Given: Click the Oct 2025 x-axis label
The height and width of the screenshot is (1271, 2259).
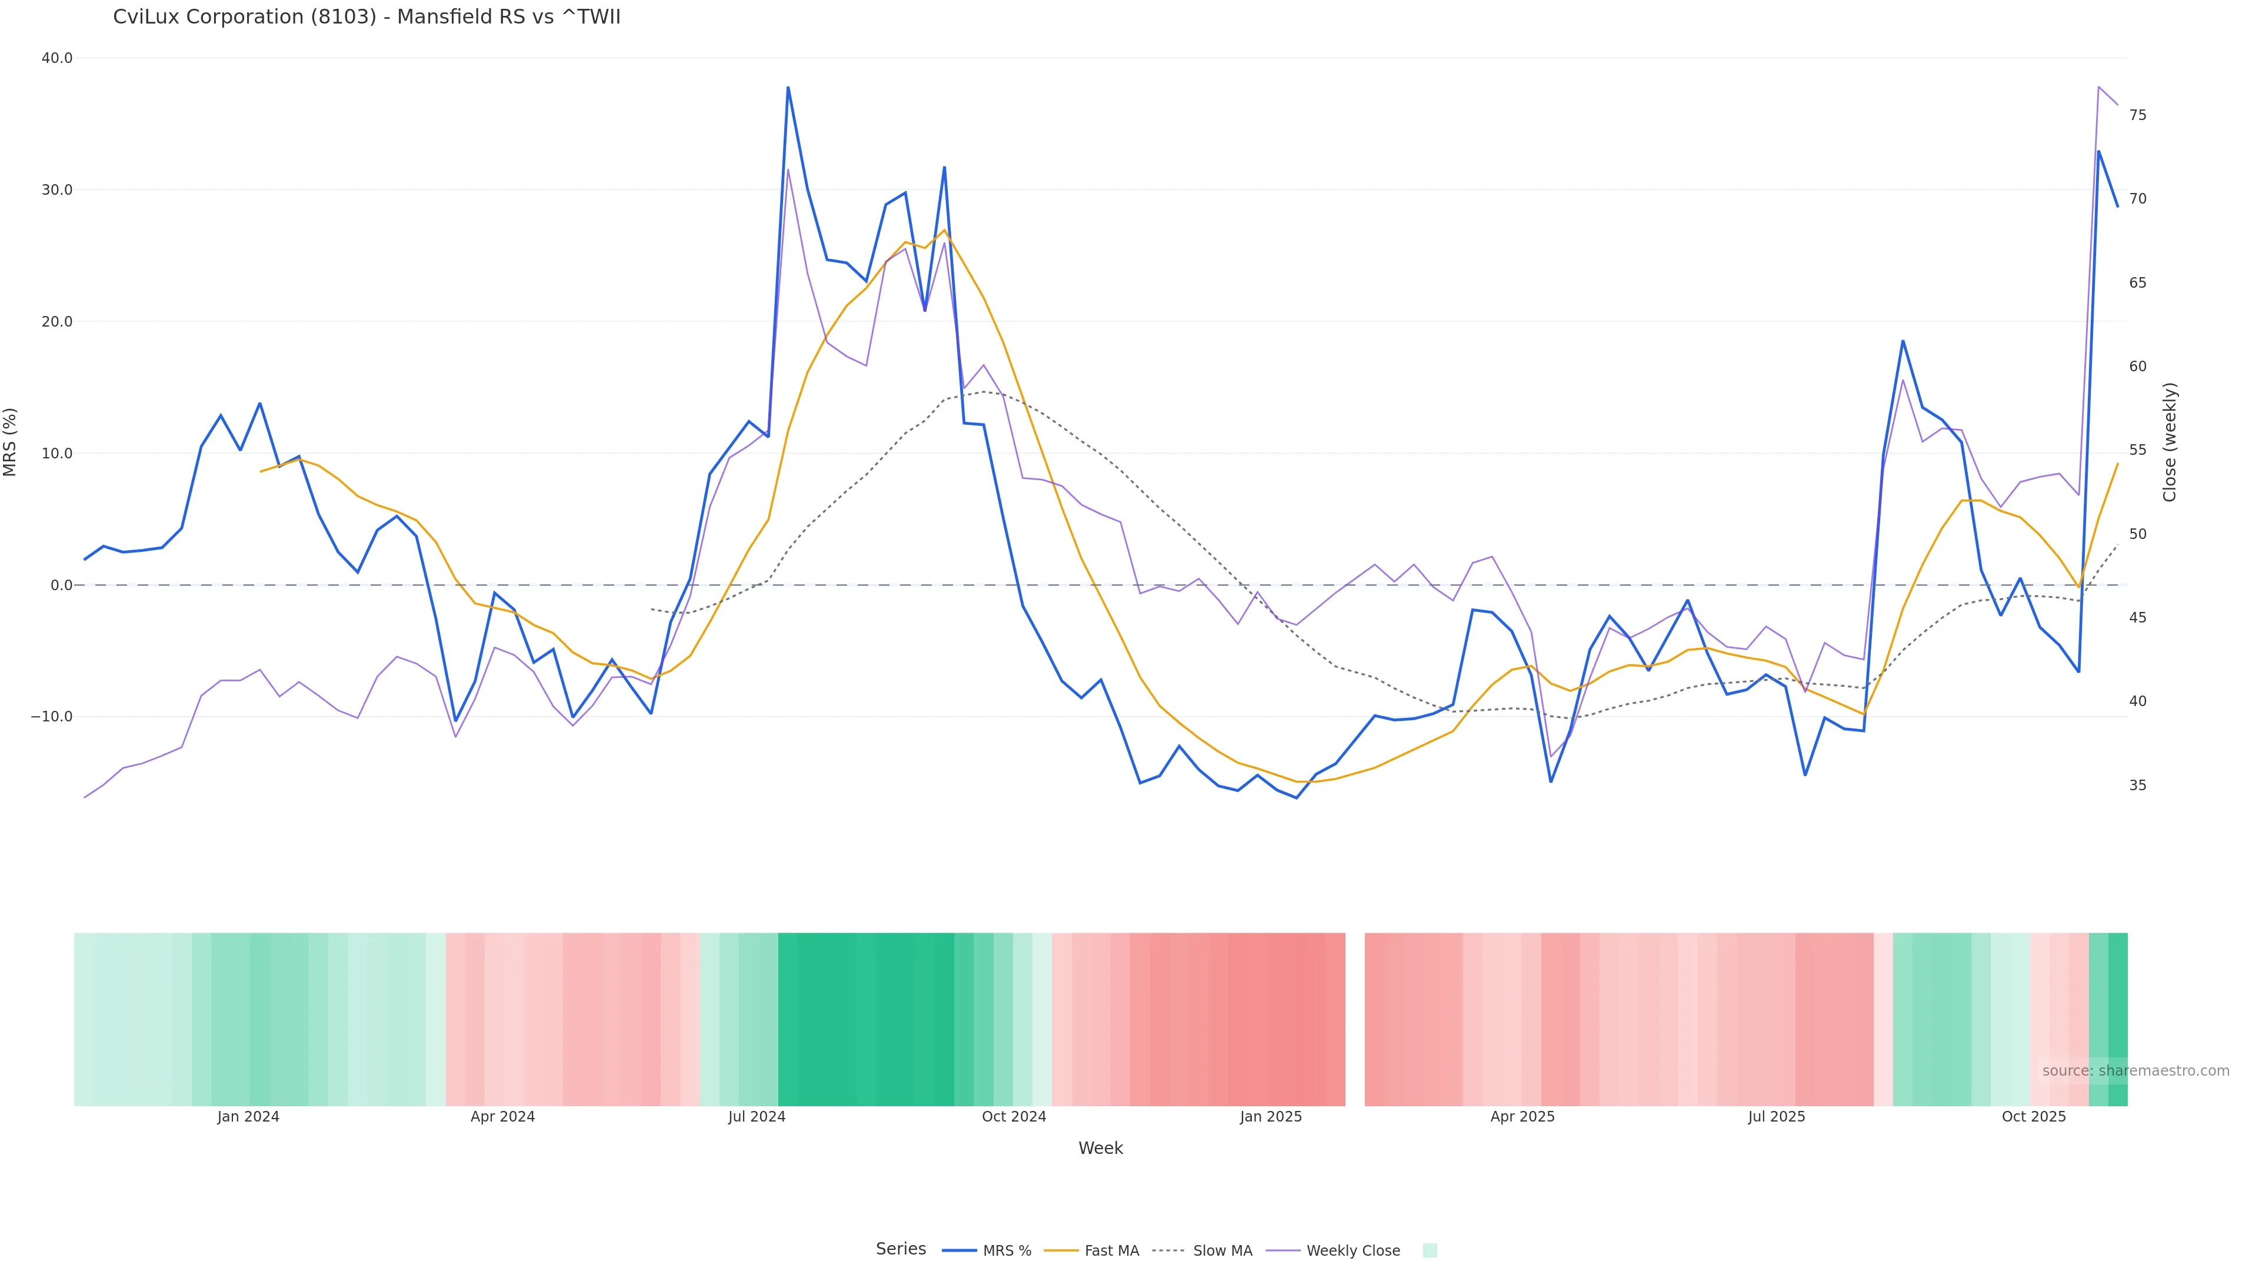Looking at the screenshot, I should click(2034, 1117).
